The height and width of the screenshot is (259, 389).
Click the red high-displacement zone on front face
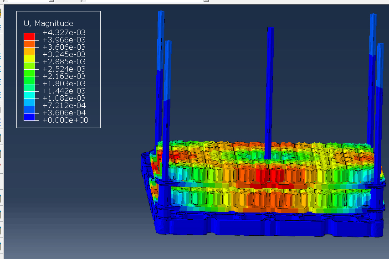pyautogui.click(x=264, y=176)
